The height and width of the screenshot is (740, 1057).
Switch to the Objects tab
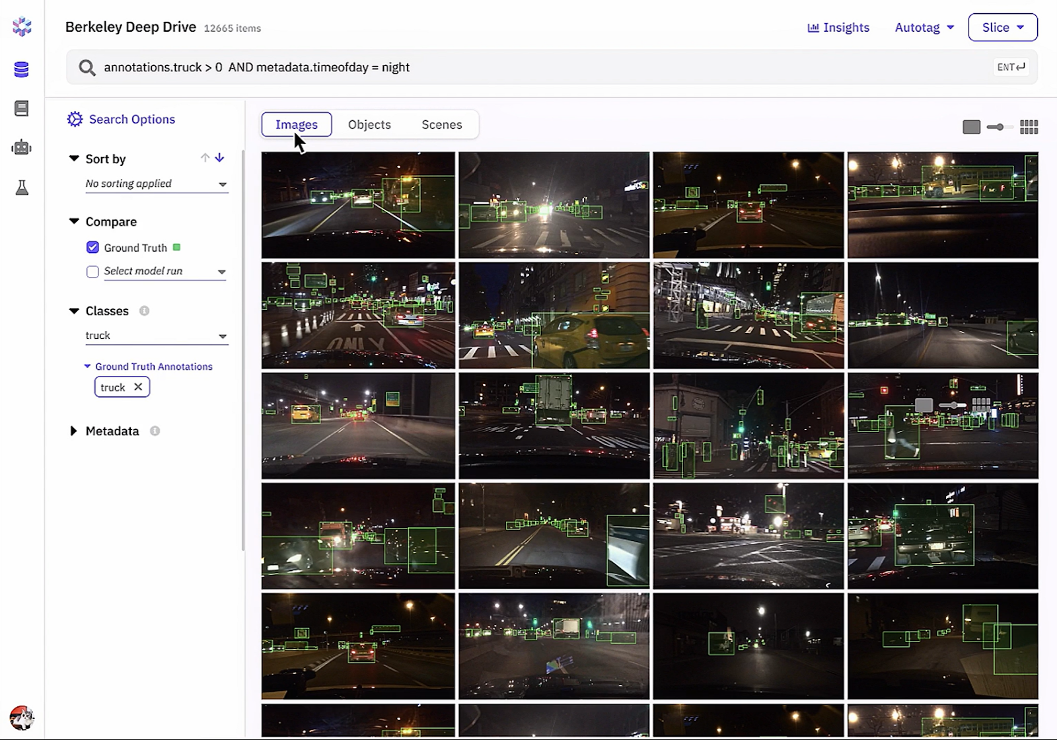click(369, 125)
